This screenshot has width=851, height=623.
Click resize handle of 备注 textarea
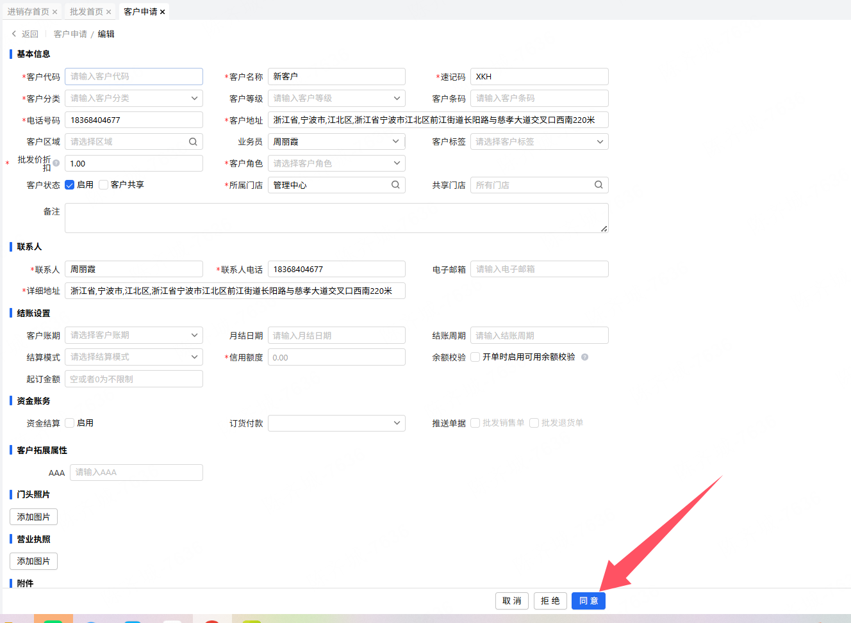point(604,229)
